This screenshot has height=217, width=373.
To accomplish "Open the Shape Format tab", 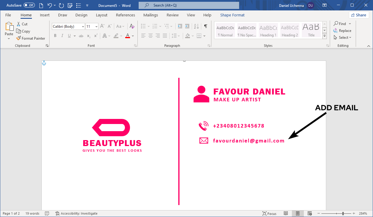I will click(x=232, y=15).
